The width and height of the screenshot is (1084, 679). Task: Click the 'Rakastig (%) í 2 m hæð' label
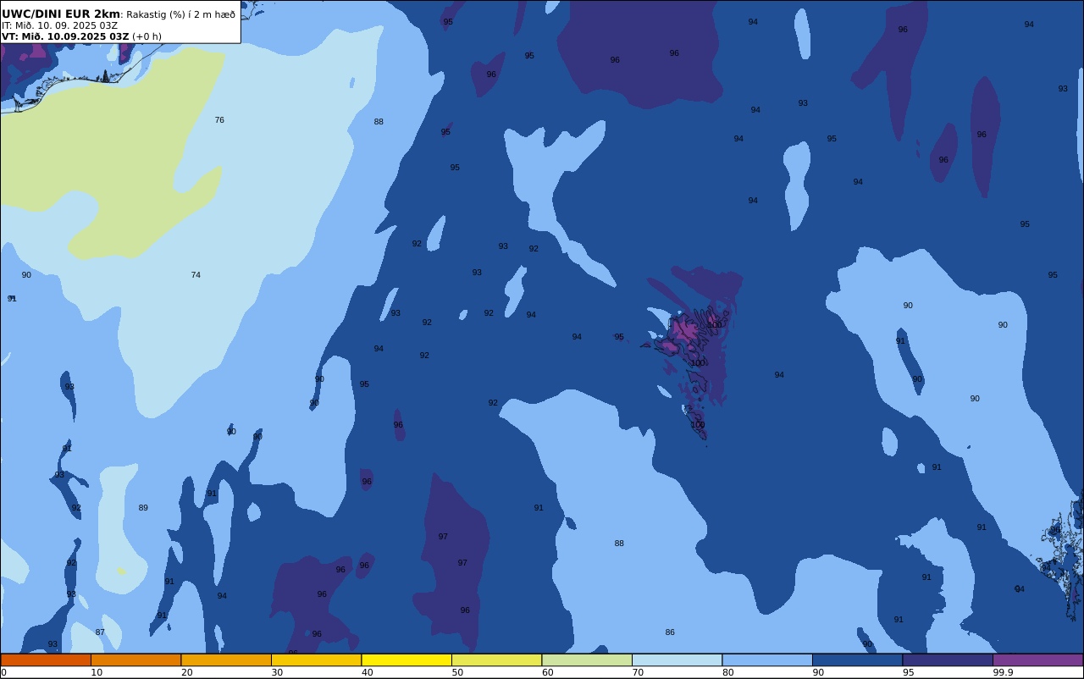[x=181, y=14]
